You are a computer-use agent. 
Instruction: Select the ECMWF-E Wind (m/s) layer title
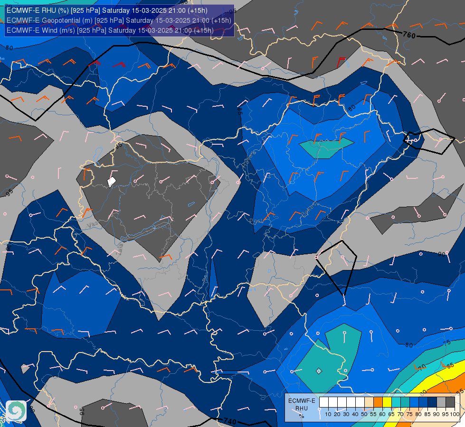[110, 30]
